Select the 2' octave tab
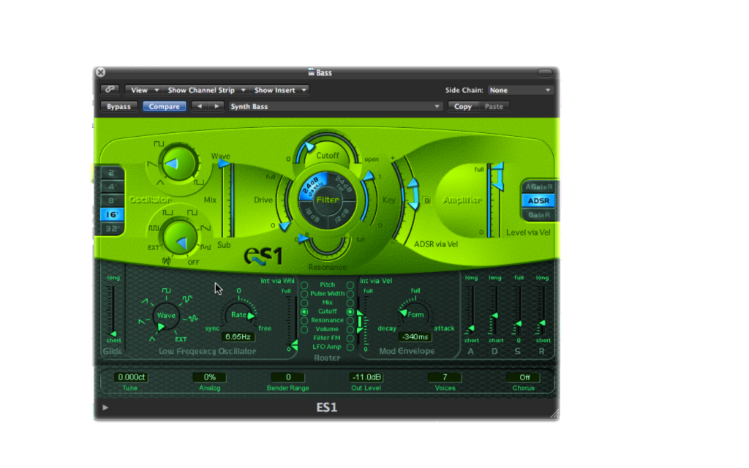749x468 pixels. [112, 173]
